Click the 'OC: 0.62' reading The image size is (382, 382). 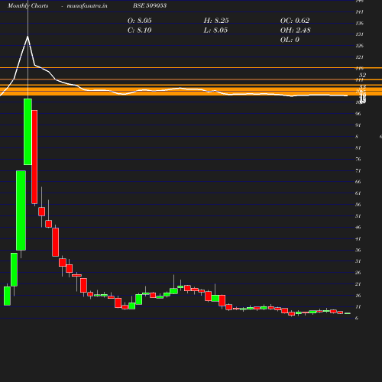click(x=295, y=21)
